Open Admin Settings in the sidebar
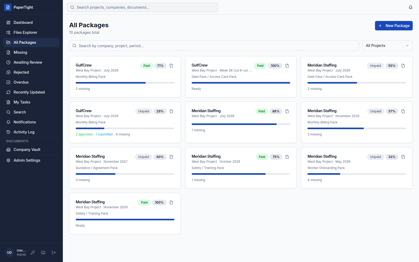419x262 pixels. (31, 160)
